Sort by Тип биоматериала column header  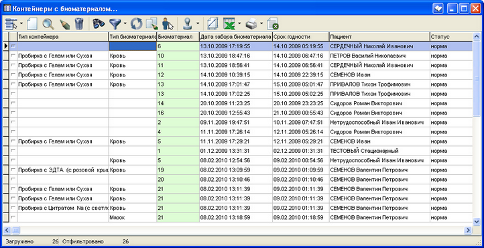coord(133,37)
